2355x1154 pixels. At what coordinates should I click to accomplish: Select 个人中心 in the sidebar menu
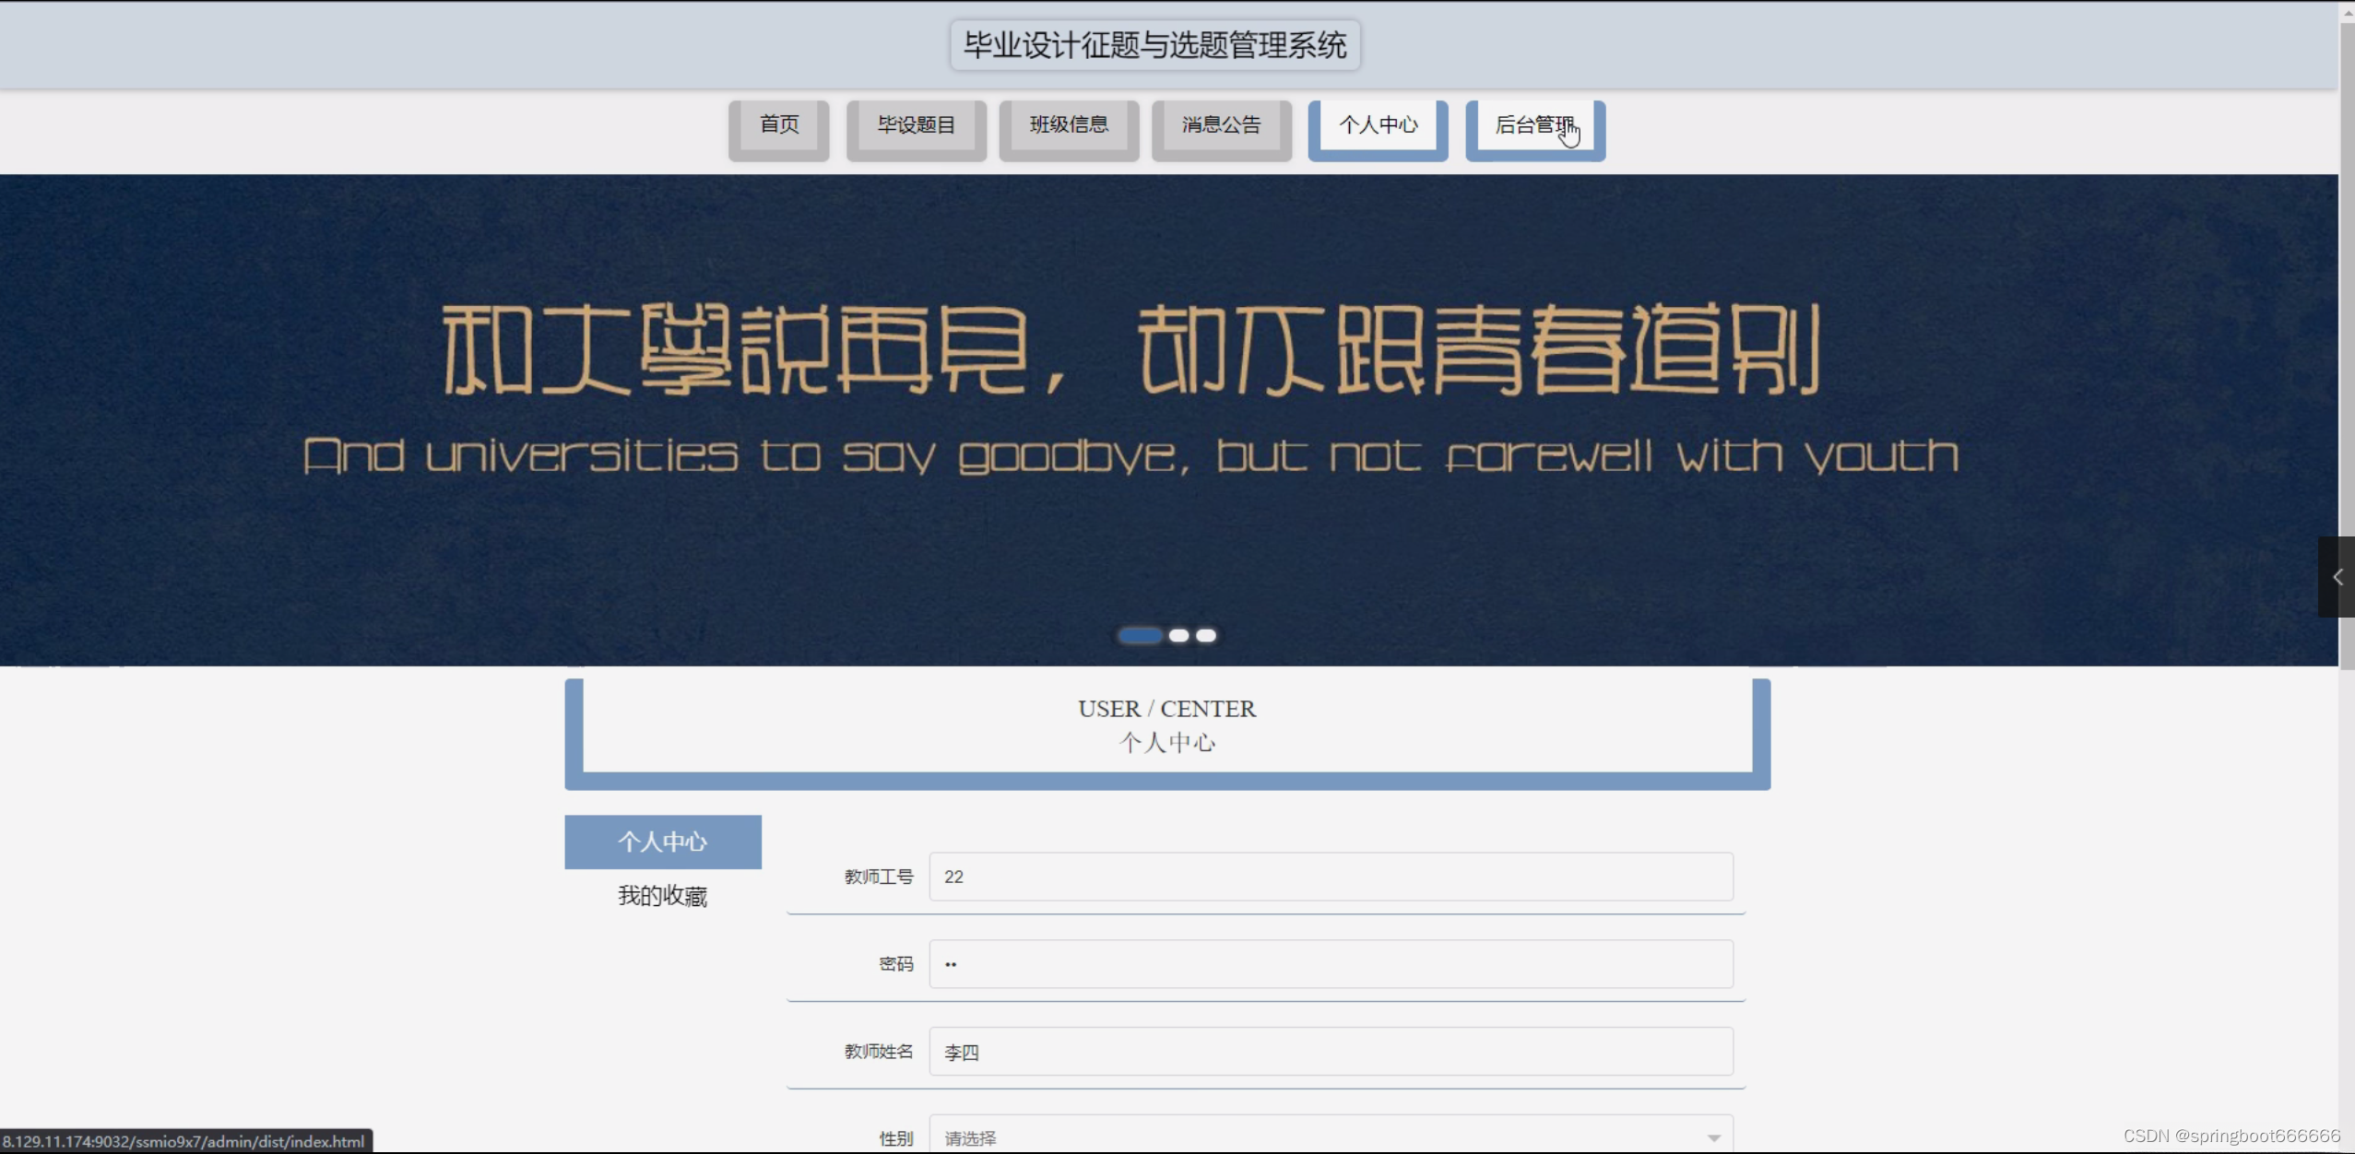tap(663, 842)
